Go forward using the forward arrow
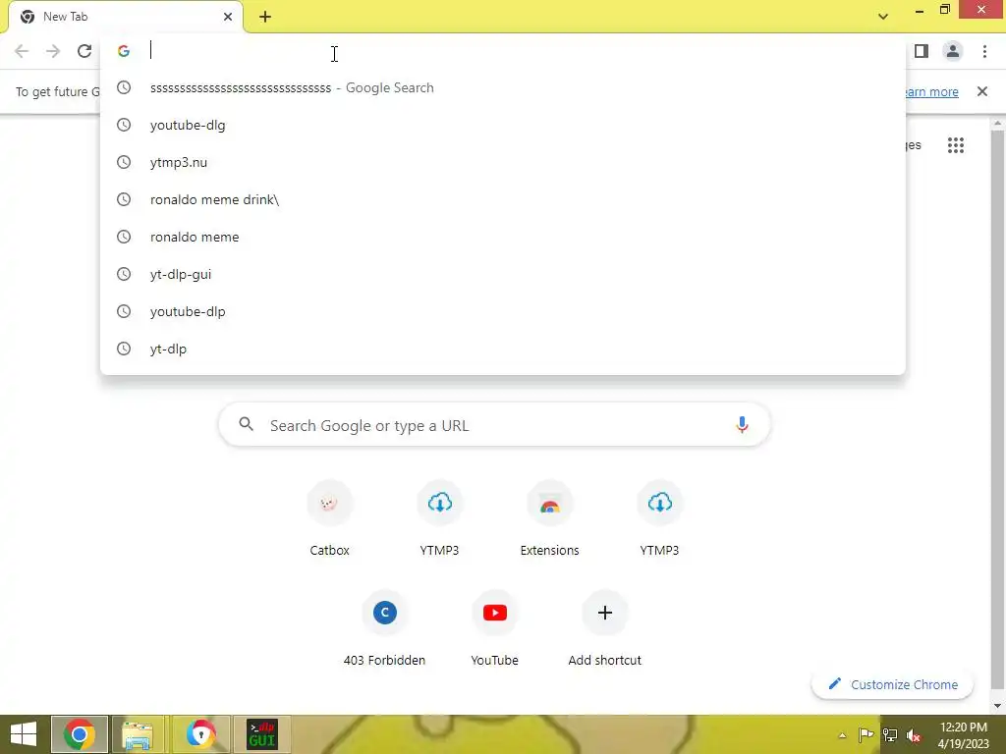 pyautogui.click(x=53, y=51)
